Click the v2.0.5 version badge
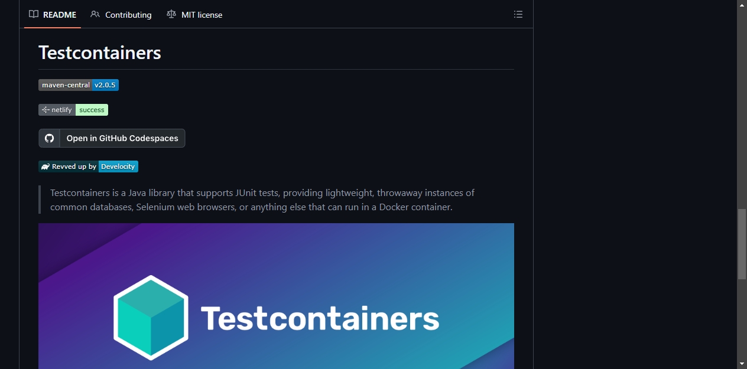The height and width of the screenshot is (369, 747). tap(105, 85)
